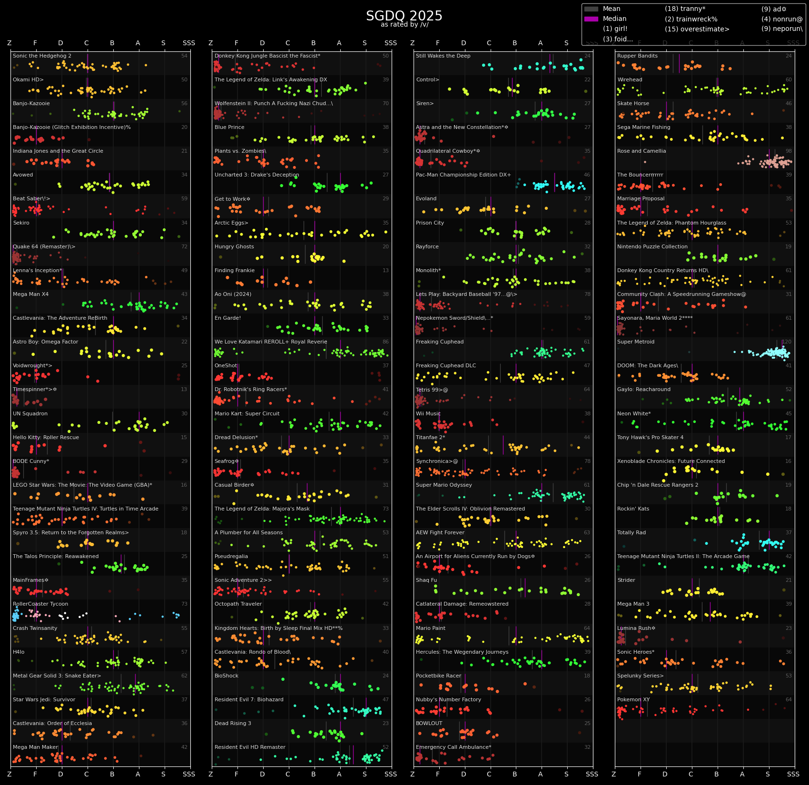Viewport: 809px width, 785px height.
Task: Click the 'Mega Man 3' label
Action: [x=633, y=604]
